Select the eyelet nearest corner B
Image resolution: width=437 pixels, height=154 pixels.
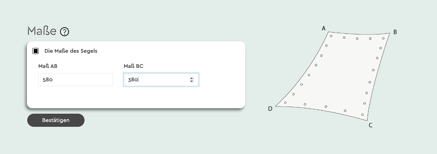click(383, 38)
